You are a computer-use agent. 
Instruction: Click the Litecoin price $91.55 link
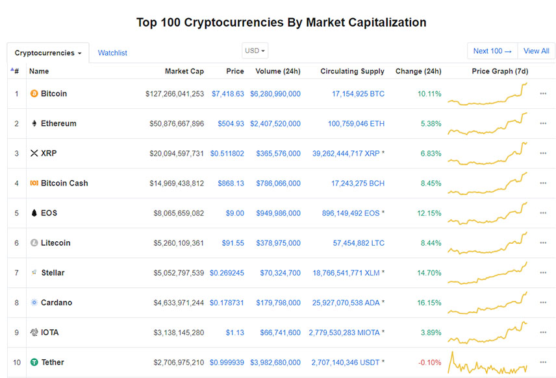232,243
